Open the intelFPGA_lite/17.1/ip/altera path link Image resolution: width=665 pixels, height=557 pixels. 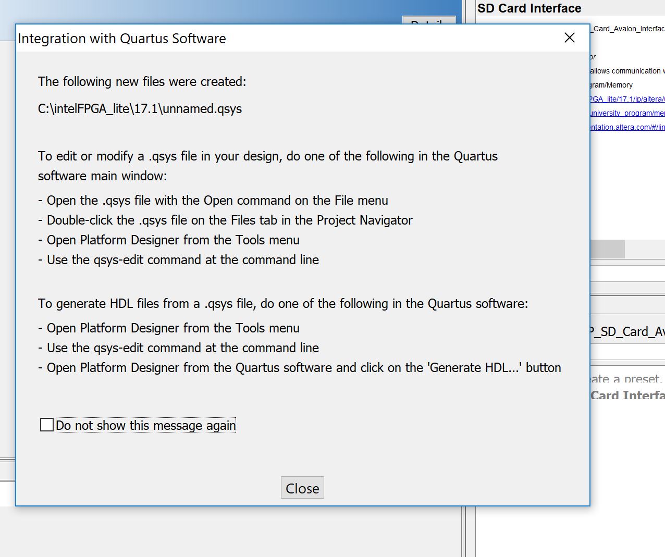tap(627, 99)
